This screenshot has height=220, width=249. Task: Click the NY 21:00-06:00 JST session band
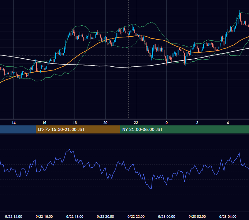tap(184, 129)
